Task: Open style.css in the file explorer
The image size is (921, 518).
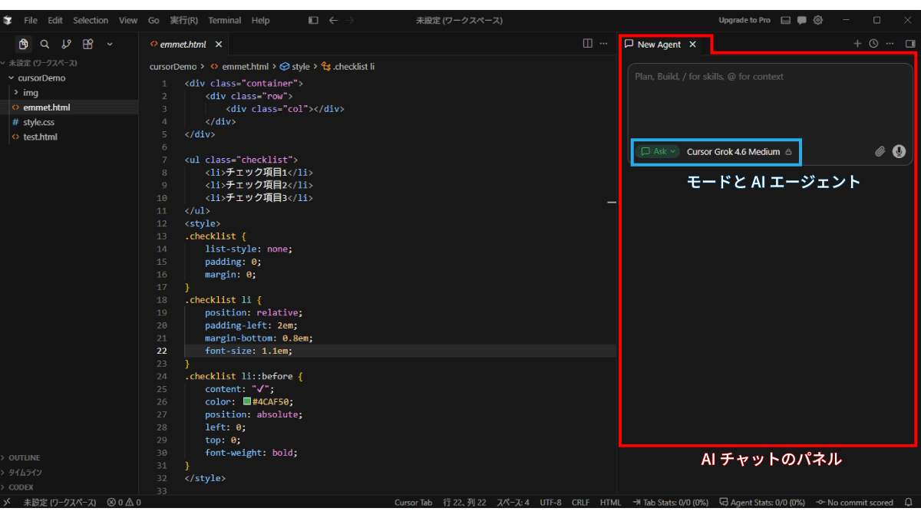Action: 70,122
